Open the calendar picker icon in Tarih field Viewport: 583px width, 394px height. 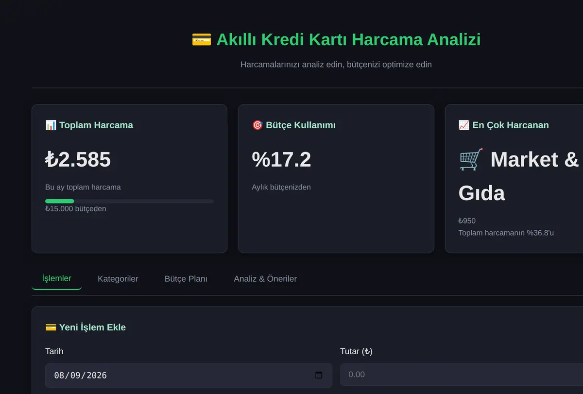(x=319, y=375)
